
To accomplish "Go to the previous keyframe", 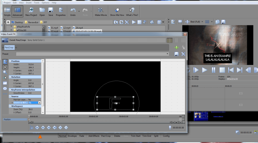I will [43, 128].
